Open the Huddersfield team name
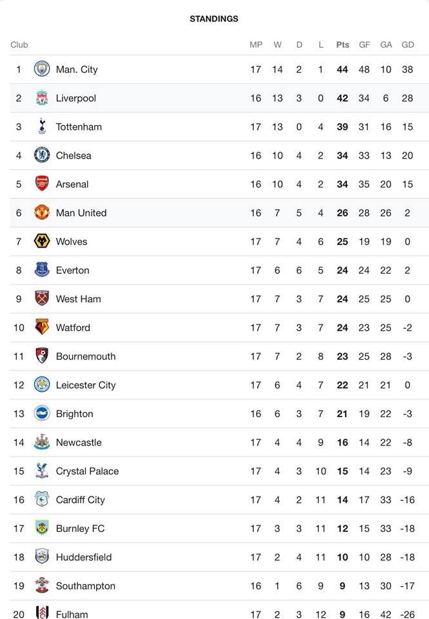Screen dimensions: 429x619 (x=84, y=557)
